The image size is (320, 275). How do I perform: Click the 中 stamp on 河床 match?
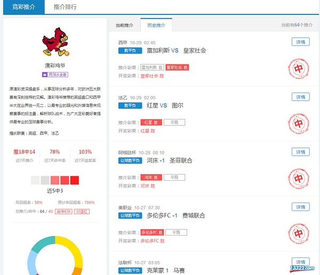tap(298, 179)
